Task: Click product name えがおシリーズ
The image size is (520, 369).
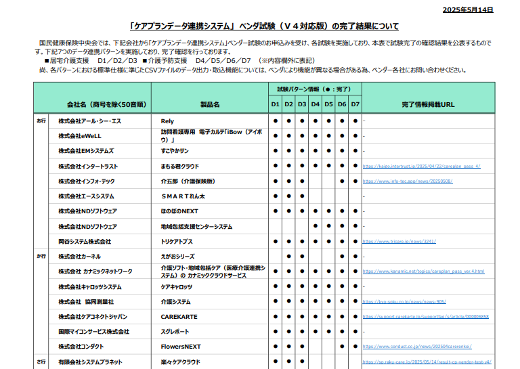Action: (178, 257)
